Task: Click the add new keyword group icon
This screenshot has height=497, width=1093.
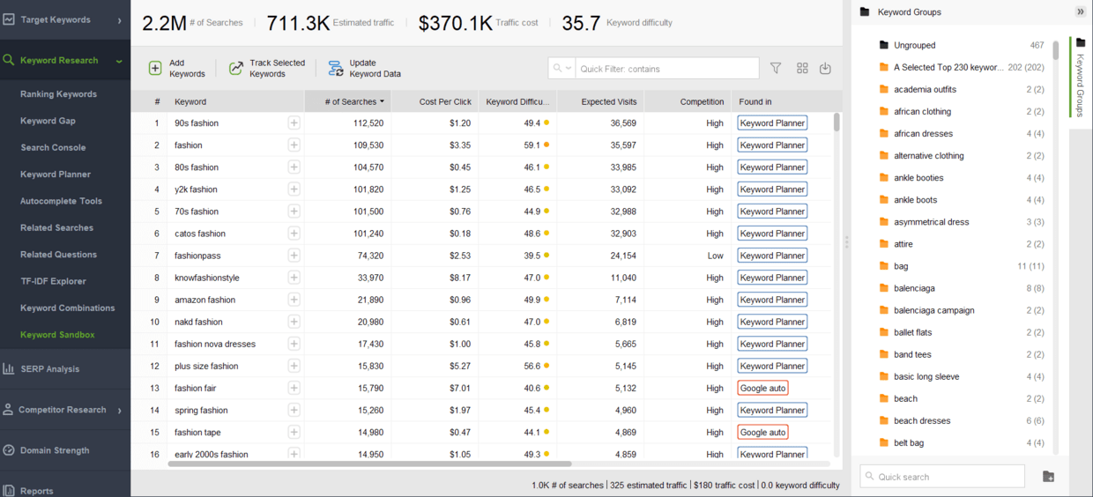Action: (x=1048, y=477)
